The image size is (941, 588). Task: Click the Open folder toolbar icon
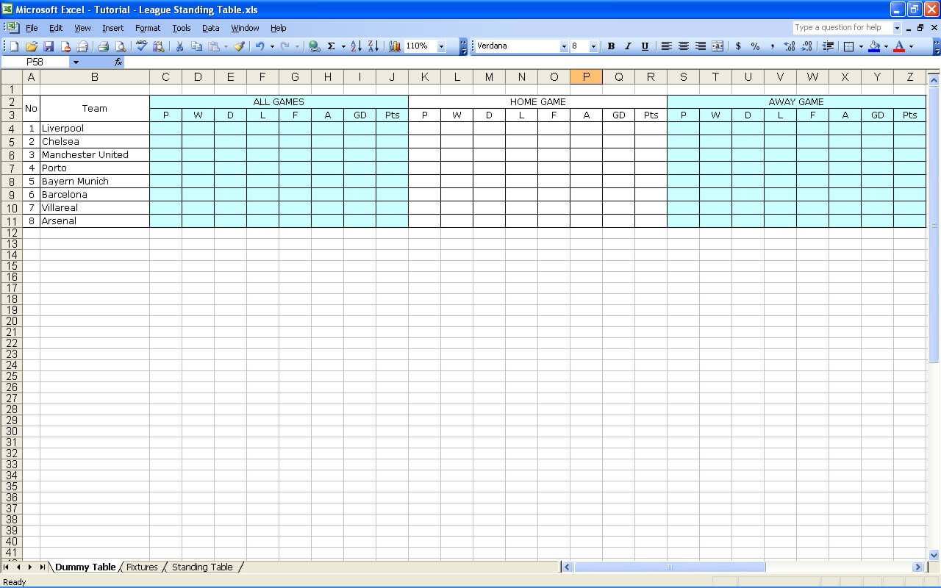[31, 46]
